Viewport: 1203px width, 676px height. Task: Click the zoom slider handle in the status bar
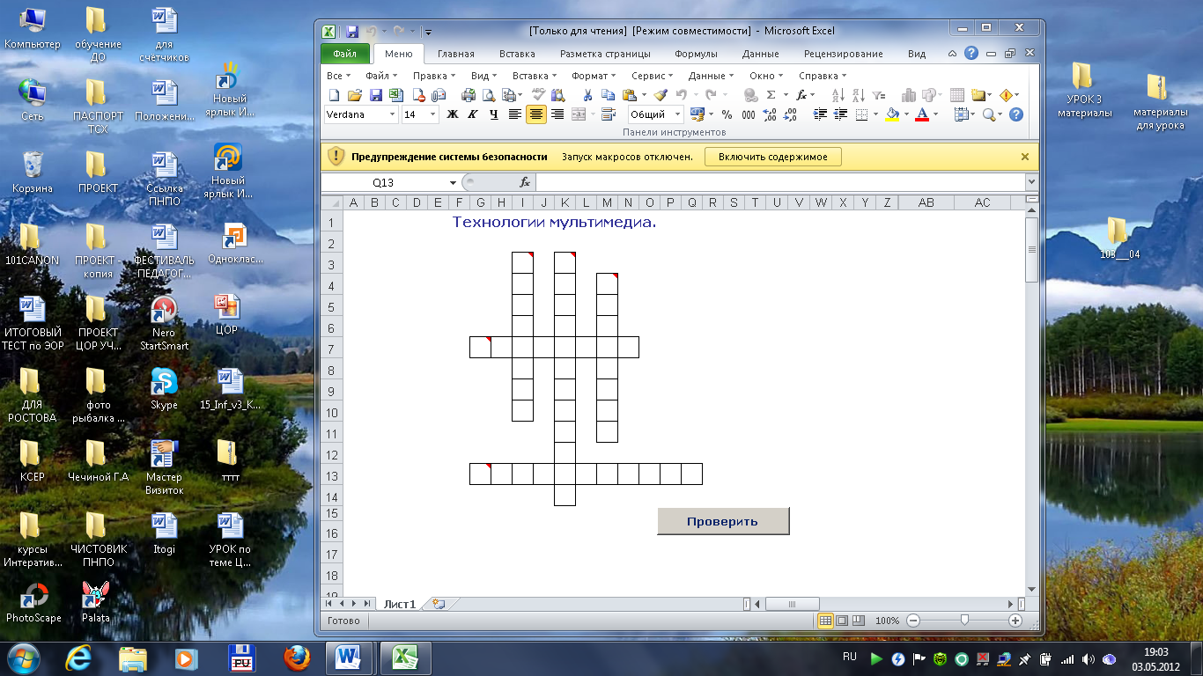[x=964, y=621]
